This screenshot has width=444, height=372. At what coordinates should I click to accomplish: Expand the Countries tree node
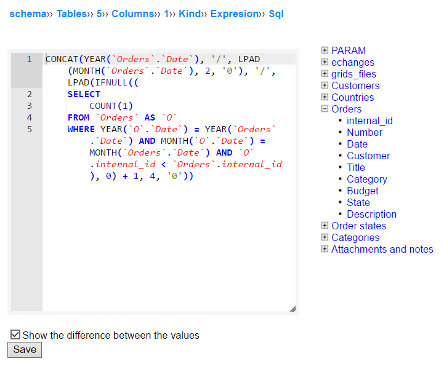tap(325, 97)
